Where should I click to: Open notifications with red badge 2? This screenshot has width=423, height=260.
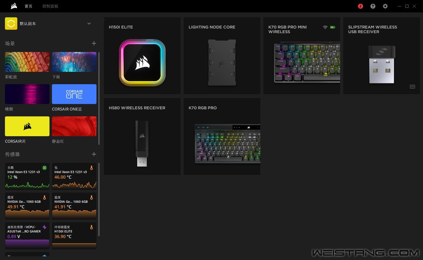[x=361, y=6]
